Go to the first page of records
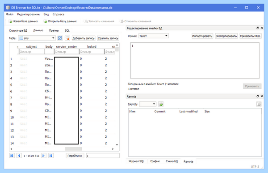 (12, 156)
